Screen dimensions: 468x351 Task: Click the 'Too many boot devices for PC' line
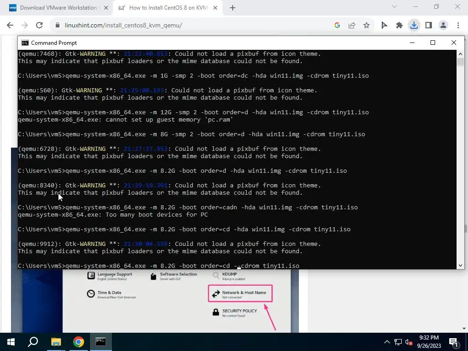[113, 215]
